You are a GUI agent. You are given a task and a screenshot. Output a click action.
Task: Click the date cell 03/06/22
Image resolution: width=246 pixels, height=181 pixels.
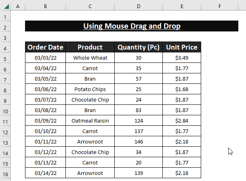45,89
